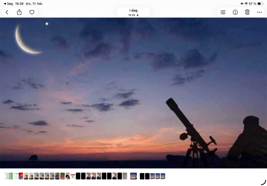Open the share sheet for this photo

point(19,12)
